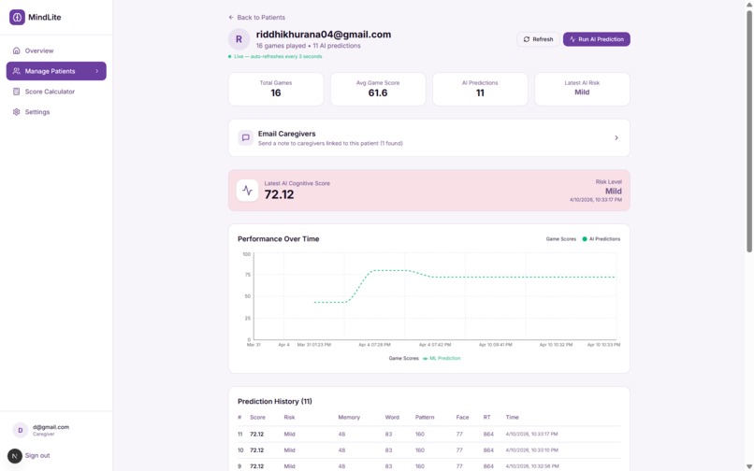Click the Memory column header

pyautogui.click(x=349, y=417)
